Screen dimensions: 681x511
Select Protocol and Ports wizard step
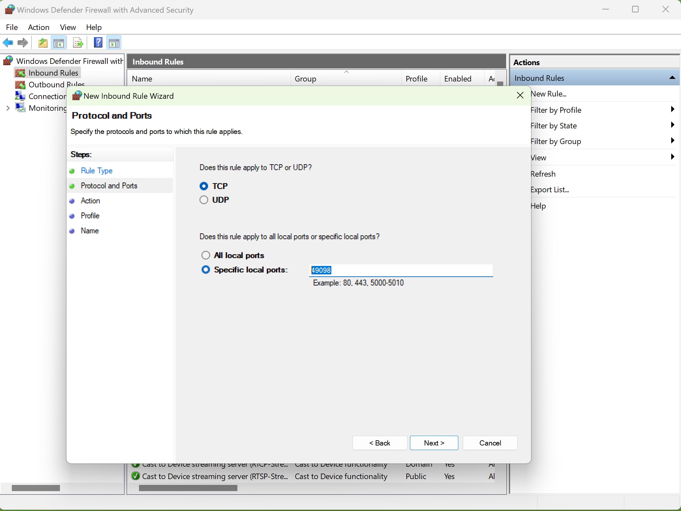coord(109,186)
